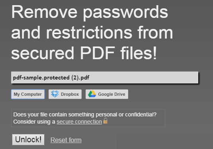Follow the secure connection link
This screenshot has width=213, height=149.
pyautogui.click(x=79, y=122)
